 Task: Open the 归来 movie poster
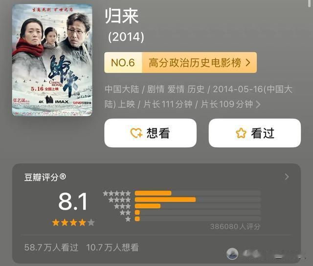coord(52,60)
